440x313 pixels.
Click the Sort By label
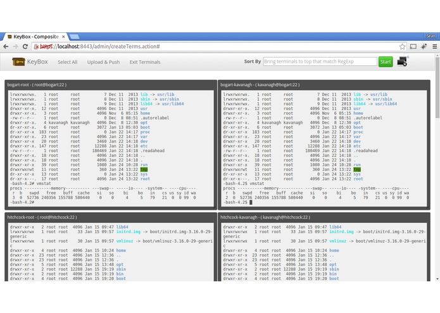coord(252,61)
